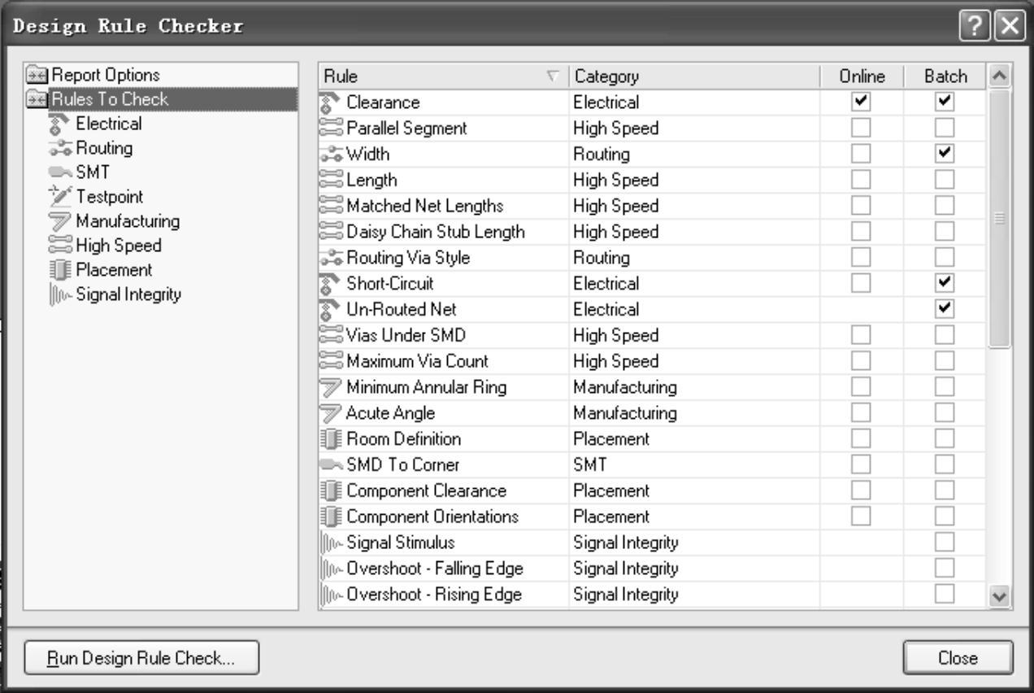Click the scroll down arrow of the rules list

pyautogui.click(x=999, y=598)
